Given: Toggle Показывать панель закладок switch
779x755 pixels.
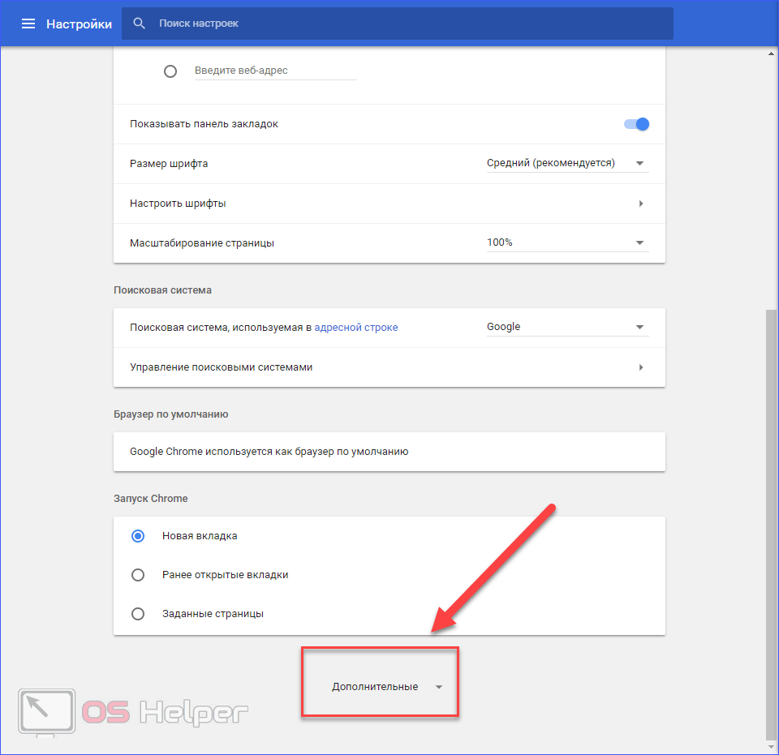Looking at the screenshot, I should [x=636, y=124].
